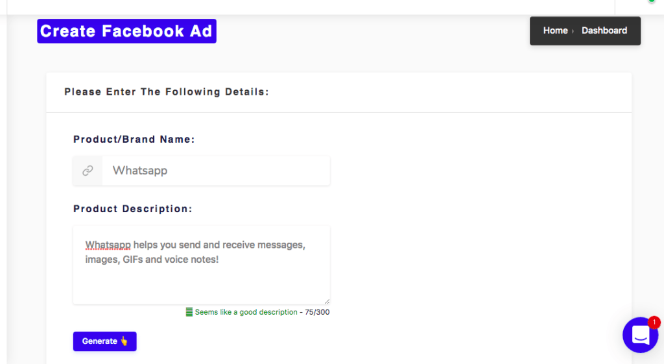Go to Home in breadcrumb
The image size is (664, 364).
click(x=555, y=30)
